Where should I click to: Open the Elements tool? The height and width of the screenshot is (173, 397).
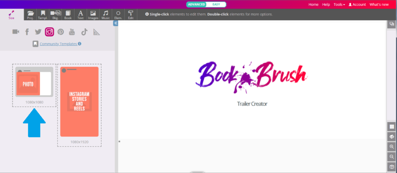point(118,15)
